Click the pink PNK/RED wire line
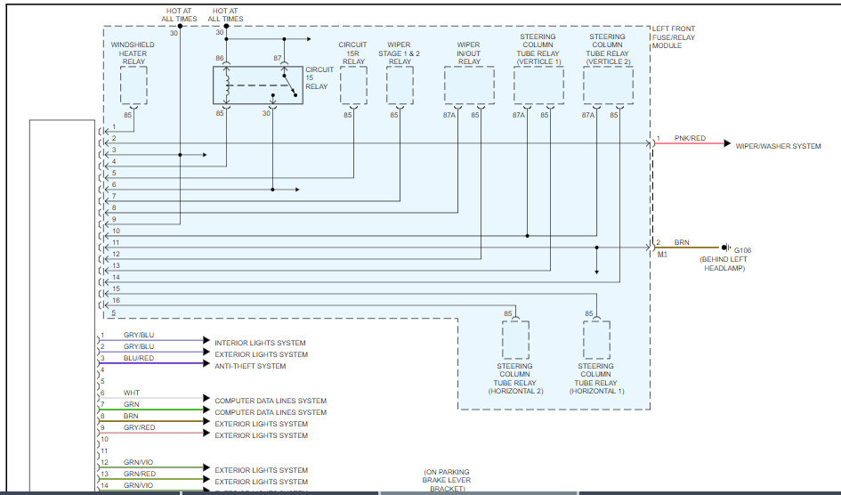This screenshot has height=495, width=841. coord(689,143)
